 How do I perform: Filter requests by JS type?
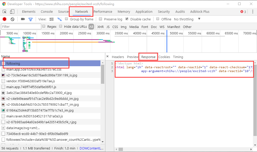[108, 27]
